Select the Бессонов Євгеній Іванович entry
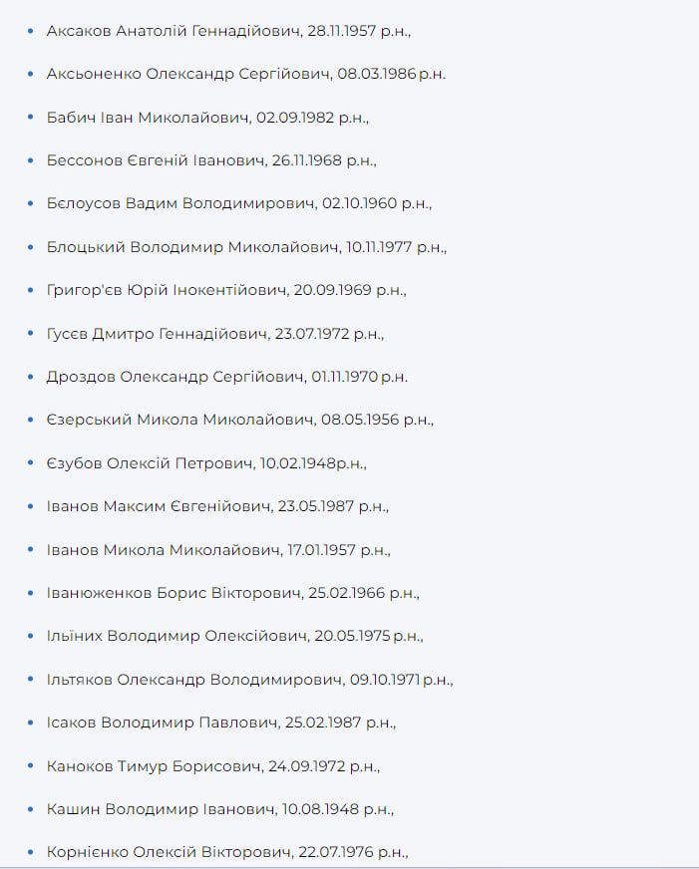The width and height of the screenshot is (699, 869). (x=211, y=160)
